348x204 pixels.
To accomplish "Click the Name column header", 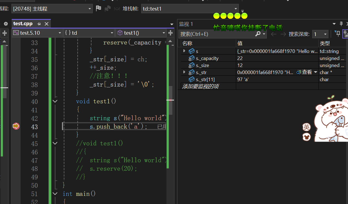I will coord(208,43).
